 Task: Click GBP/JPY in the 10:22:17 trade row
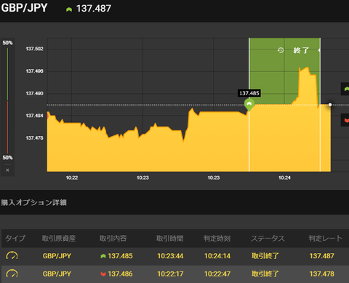click(57, 274)
